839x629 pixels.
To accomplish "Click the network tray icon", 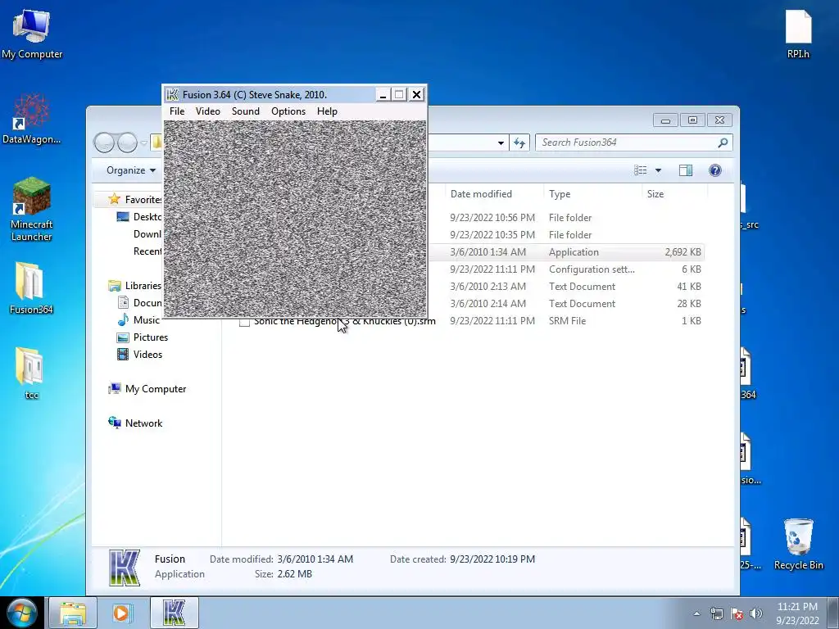I will point(716,613).
